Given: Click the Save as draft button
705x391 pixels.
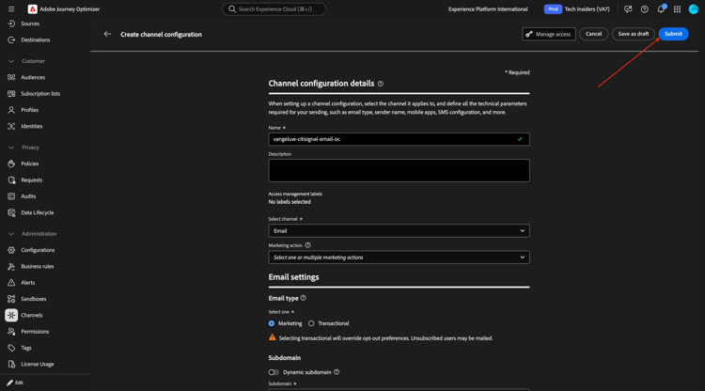Looking at the screenshot, I should click(x=633, y=34).
